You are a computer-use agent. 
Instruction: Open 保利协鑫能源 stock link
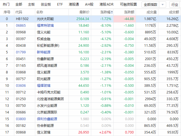[x=47, y=119]
